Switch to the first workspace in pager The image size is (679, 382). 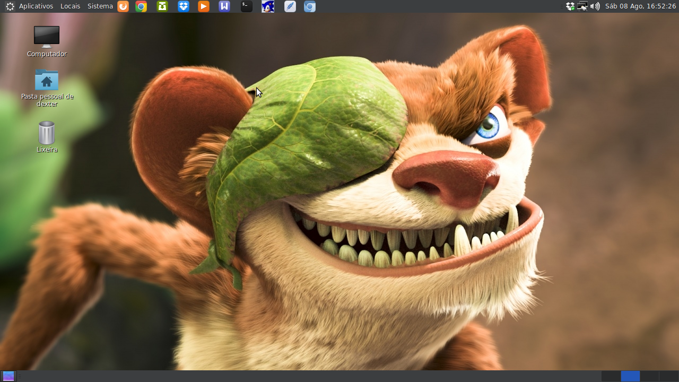(611, 376)
